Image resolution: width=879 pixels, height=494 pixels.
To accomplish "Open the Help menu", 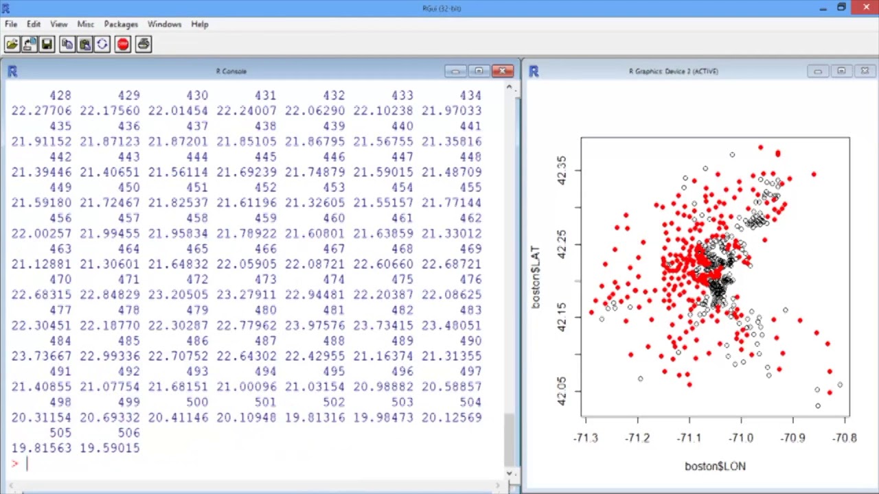I will pyautogui.click(x=200, y=24).
